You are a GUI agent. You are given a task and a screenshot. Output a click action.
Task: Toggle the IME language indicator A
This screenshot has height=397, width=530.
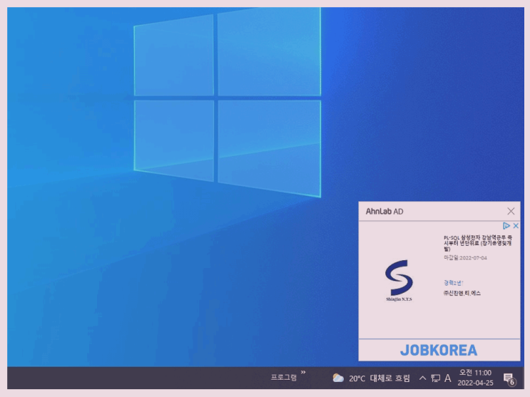[x=447, y=378]
